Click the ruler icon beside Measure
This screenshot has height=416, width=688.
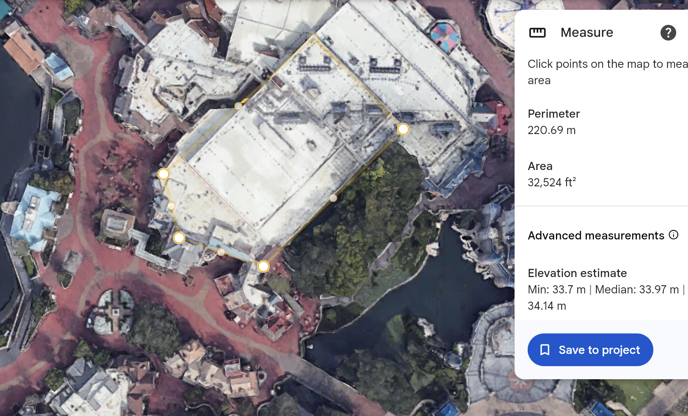click(537, 33)
